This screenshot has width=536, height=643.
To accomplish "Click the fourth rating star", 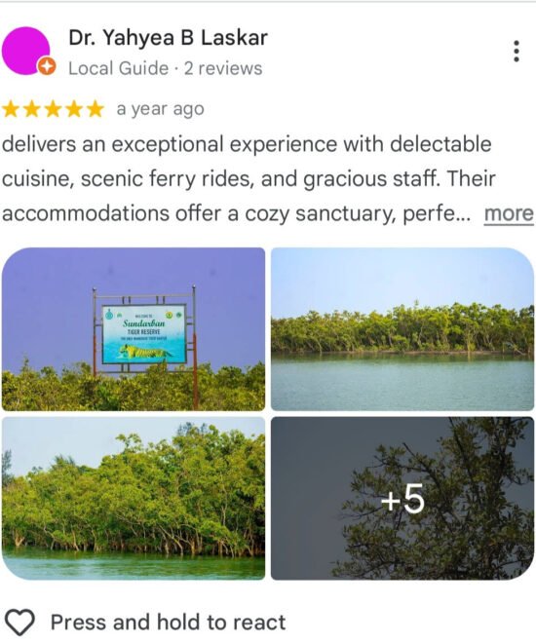I will pyautogui.click(x=74, y=109).
